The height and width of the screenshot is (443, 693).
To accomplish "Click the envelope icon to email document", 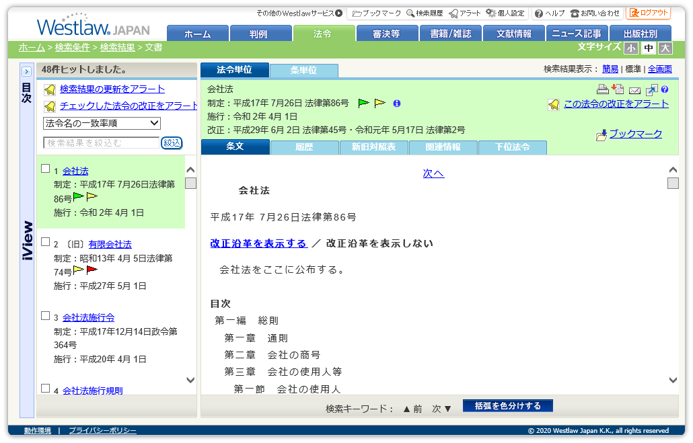I will (634, 90).
